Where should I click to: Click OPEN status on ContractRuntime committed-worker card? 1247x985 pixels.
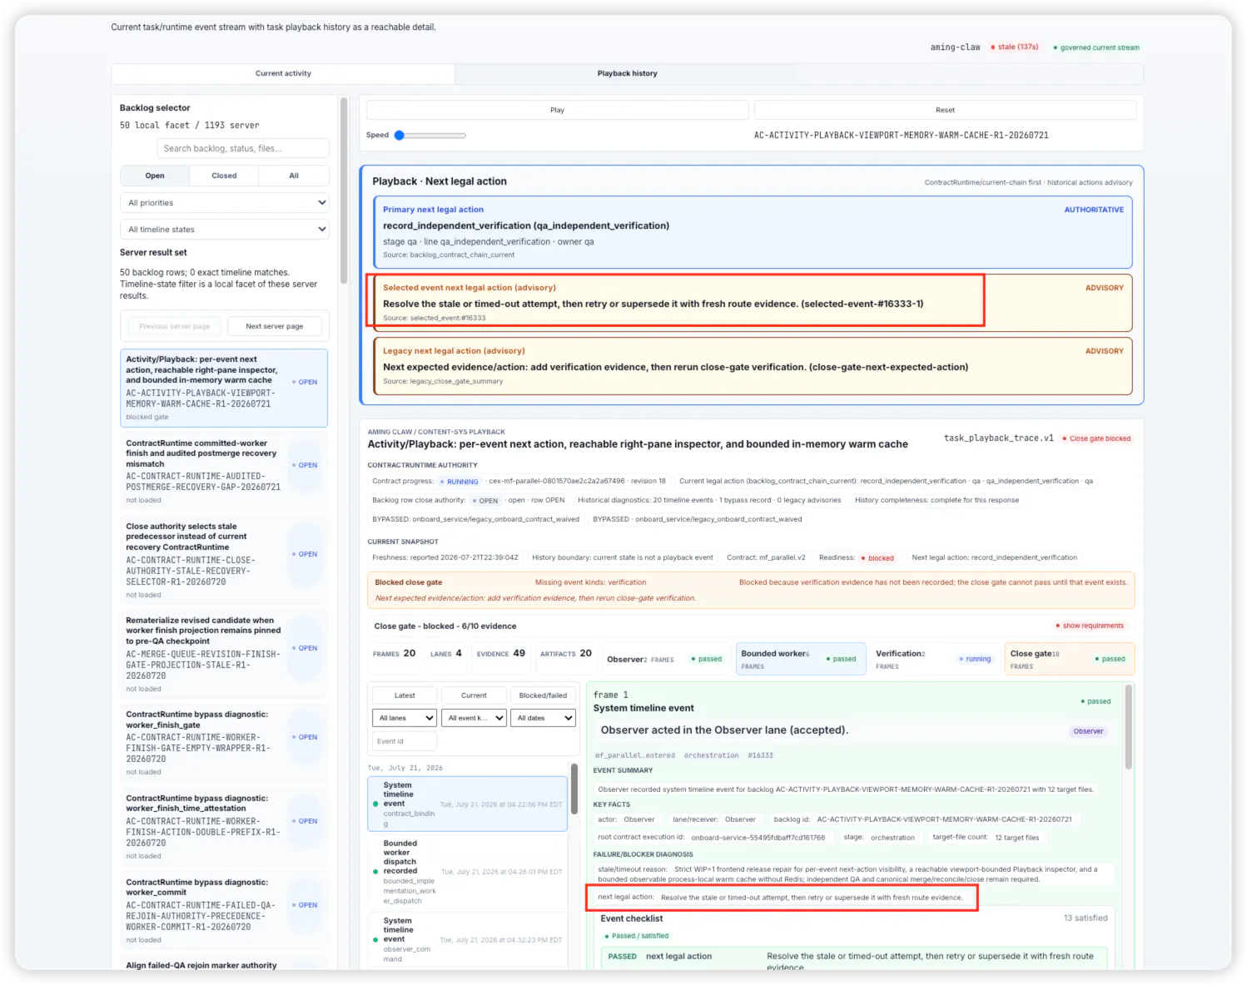coord(305,466)
